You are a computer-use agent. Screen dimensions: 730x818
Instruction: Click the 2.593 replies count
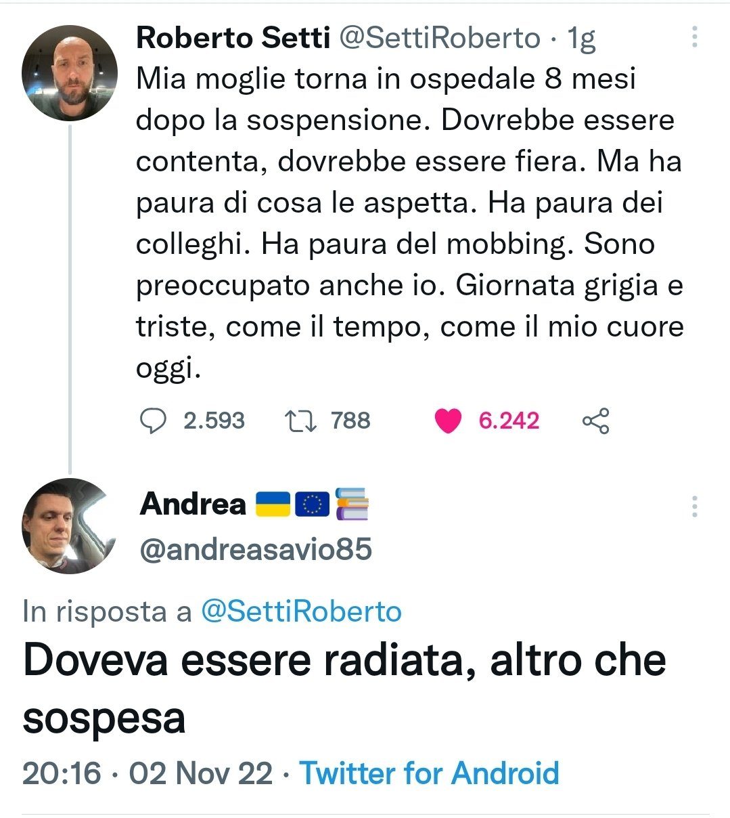[214, 421]
